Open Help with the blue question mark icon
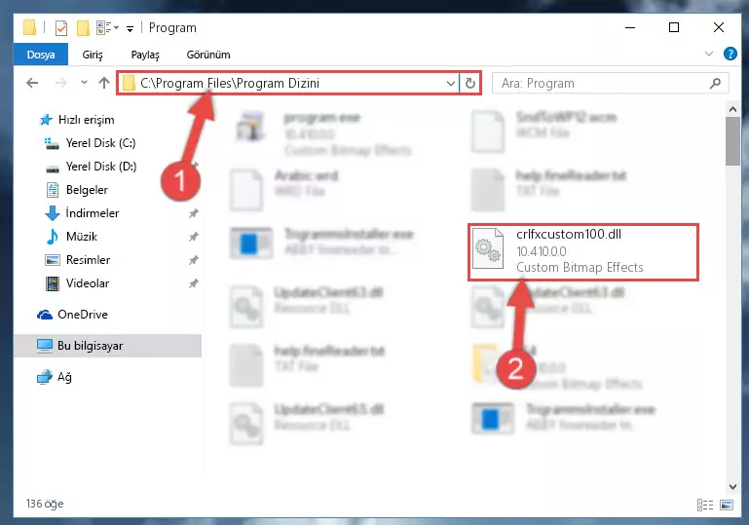 (730, 54)
